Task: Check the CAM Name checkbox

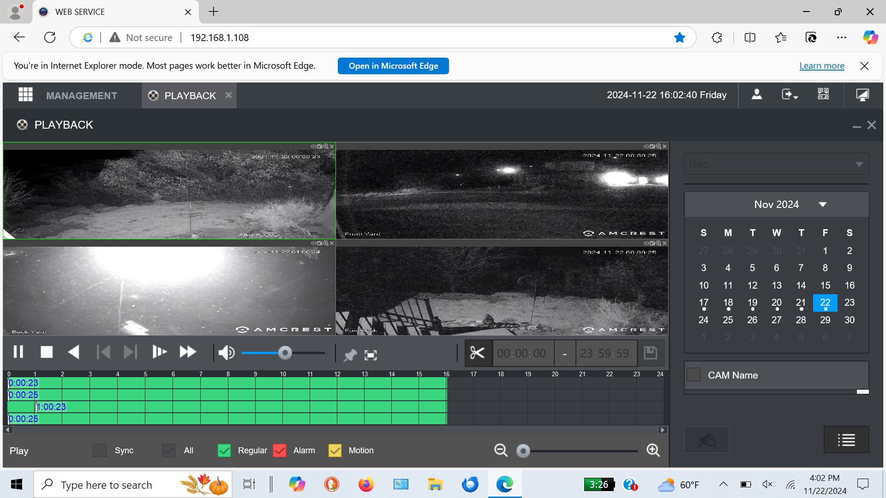Action: pos(694,374)
